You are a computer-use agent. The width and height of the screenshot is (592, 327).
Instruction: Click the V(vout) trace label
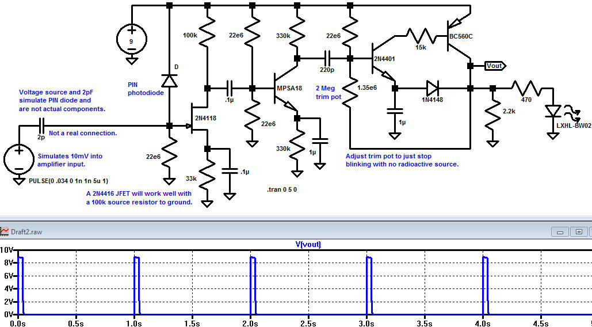coord(308,245)
